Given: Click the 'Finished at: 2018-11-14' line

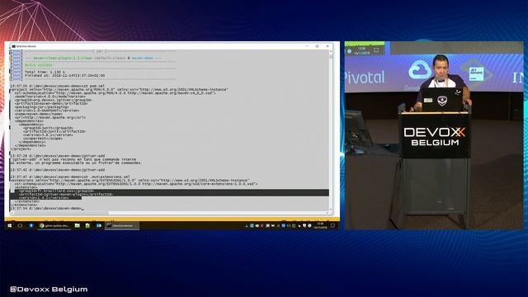Looking at the screenshot, I should (64, 75).
